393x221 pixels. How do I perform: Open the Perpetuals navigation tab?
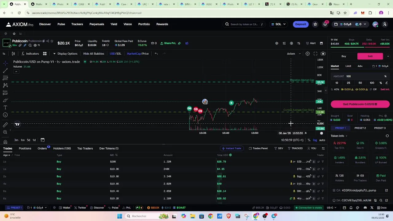(97, 24)
